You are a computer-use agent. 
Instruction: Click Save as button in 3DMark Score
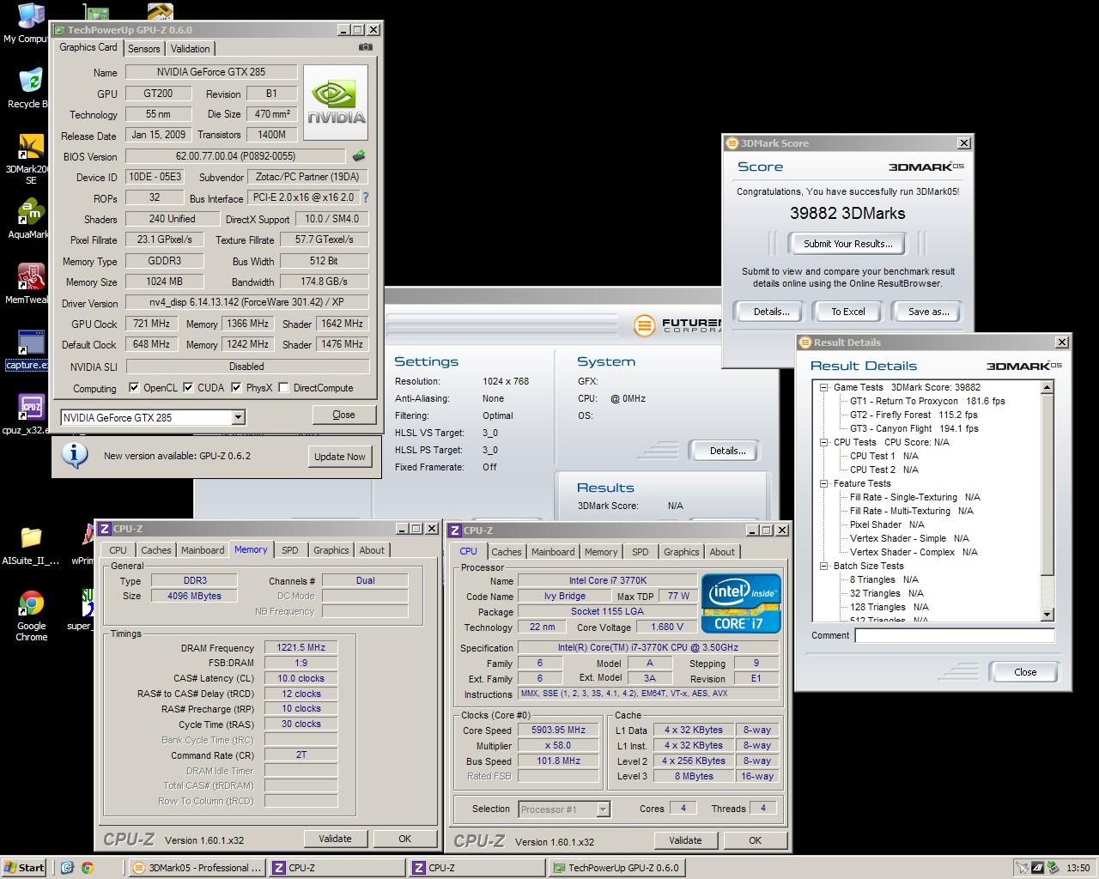point(928,312)
